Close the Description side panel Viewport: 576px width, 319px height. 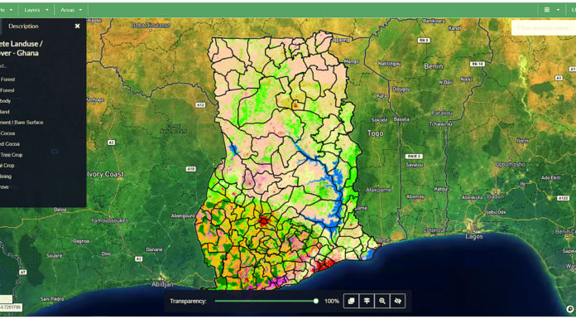[77, 27]
